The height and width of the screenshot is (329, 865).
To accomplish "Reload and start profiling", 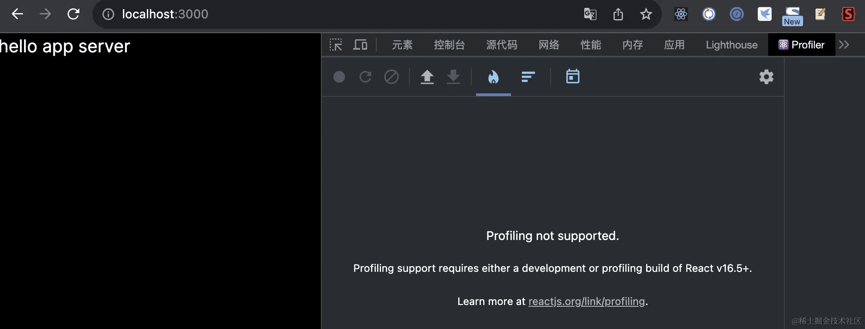I will click(x=365, y=77).
